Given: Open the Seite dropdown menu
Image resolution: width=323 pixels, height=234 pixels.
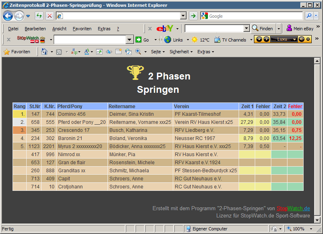Looking at the screenshot, I should [158, 52].
